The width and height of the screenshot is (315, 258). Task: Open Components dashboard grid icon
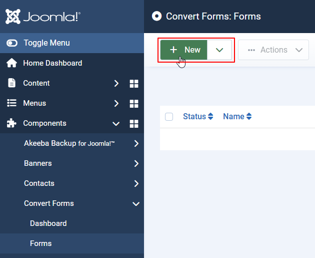pos(133,123)
